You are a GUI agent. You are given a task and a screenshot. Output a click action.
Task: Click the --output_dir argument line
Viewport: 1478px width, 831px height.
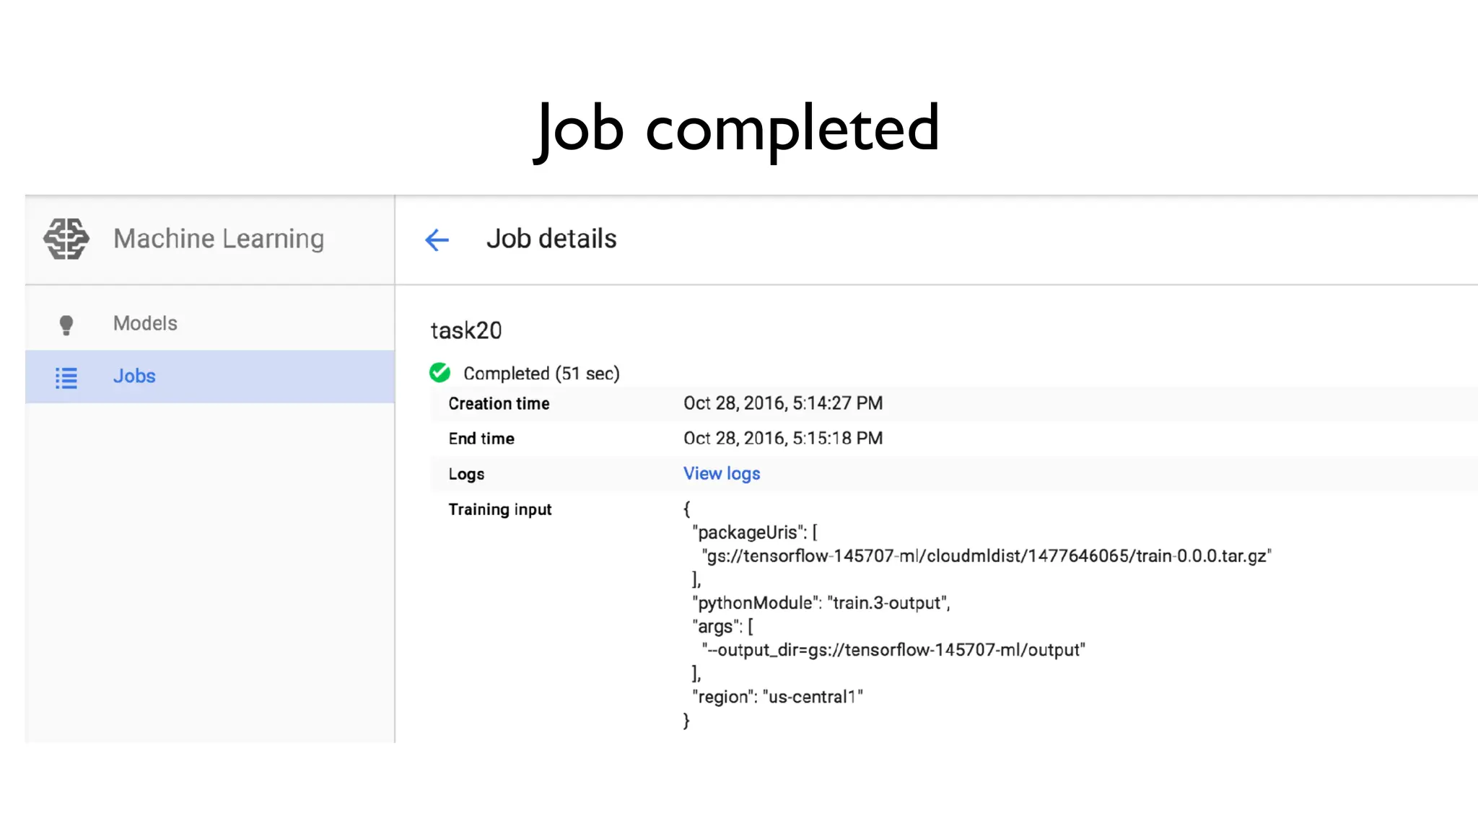tap(893, 650)
